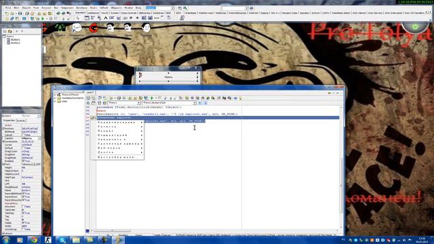Click the New item icon in main toolbar
The width and height of the screenshot is (434, 244).
coord(7,14)
